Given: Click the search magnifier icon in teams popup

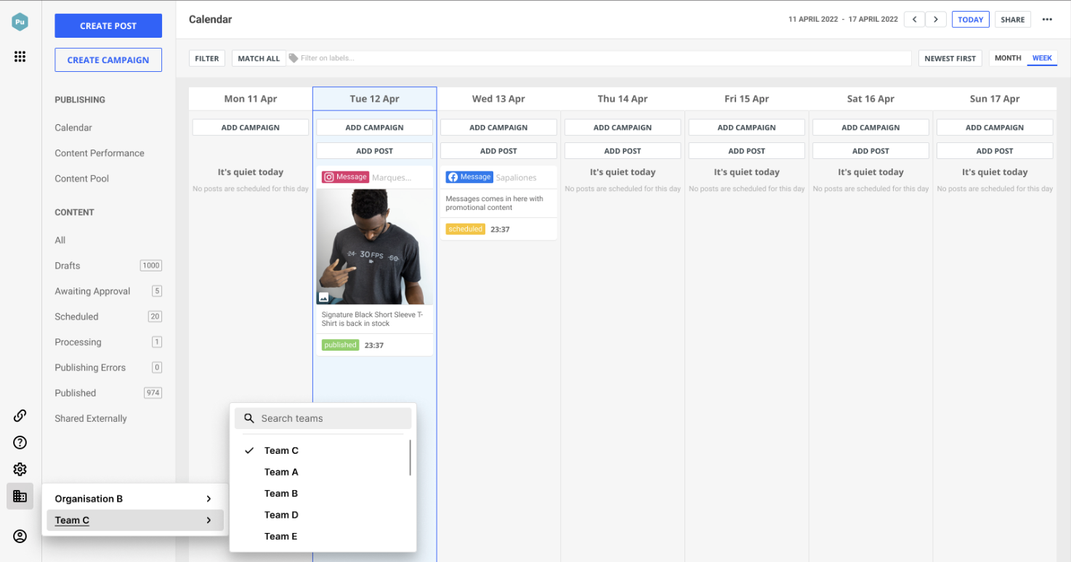Looking at the screenshot, I should pos(249,418).
